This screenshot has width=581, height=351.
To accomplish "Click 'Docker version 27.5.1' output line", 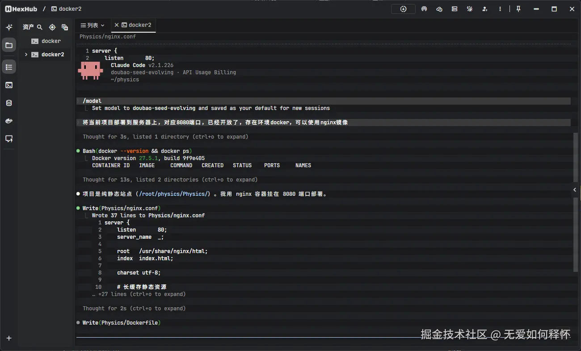I will coord(148,158).
